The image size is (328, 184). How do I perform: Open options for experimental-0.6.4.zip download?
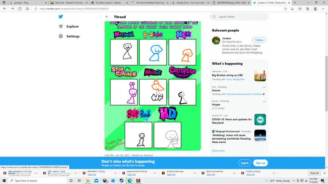[155, 173]
